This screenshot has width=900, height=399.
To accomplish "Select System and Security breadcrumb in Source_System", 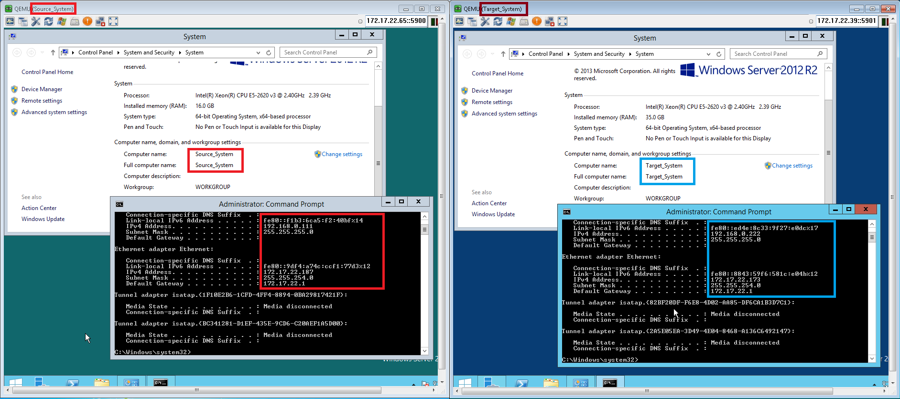I will coord(149,52).
